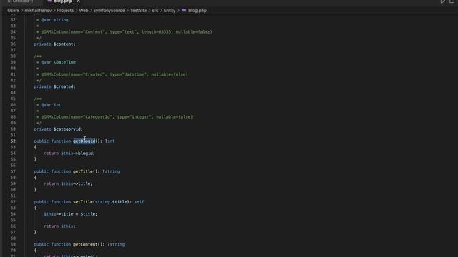Open the mikhailflenov breadcrumb segment
This screenshot has height=257, width=458.
38,11
